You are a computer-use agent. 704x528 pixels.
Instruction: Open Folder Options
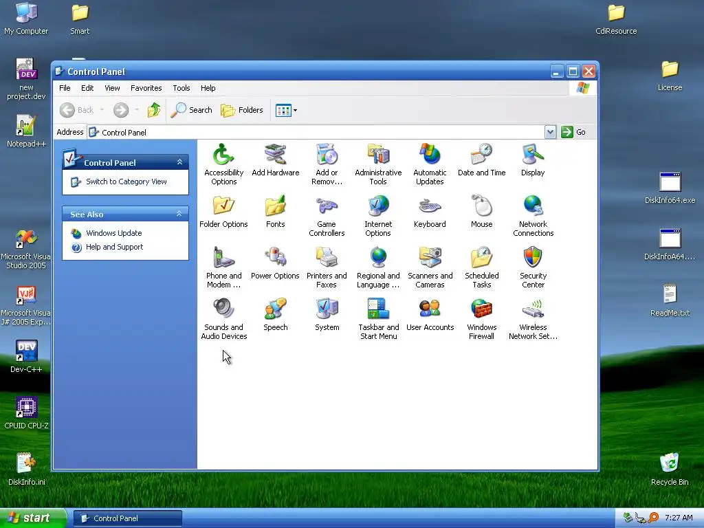pyautogui.click(x=223, y=212)
